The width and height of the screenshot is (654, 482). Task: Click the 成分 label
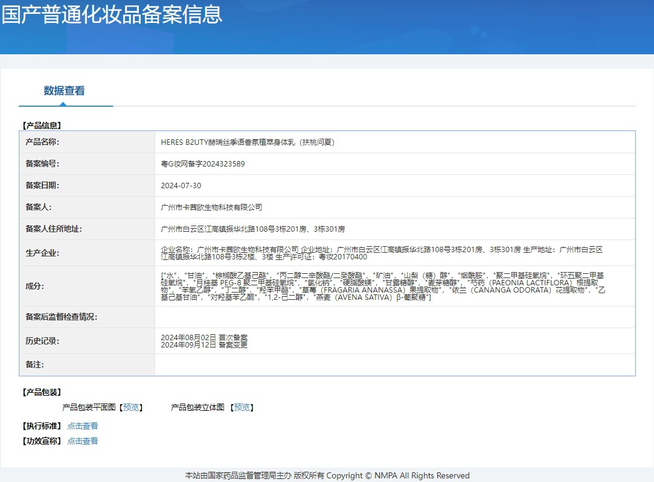pos(34,286)
